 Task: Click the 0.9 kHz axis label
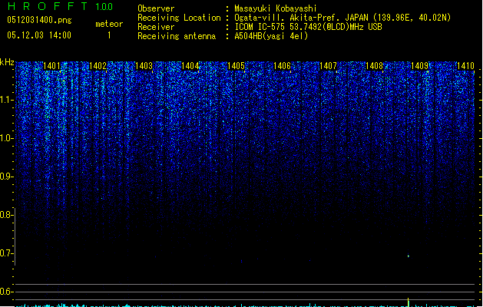[7, 177]
